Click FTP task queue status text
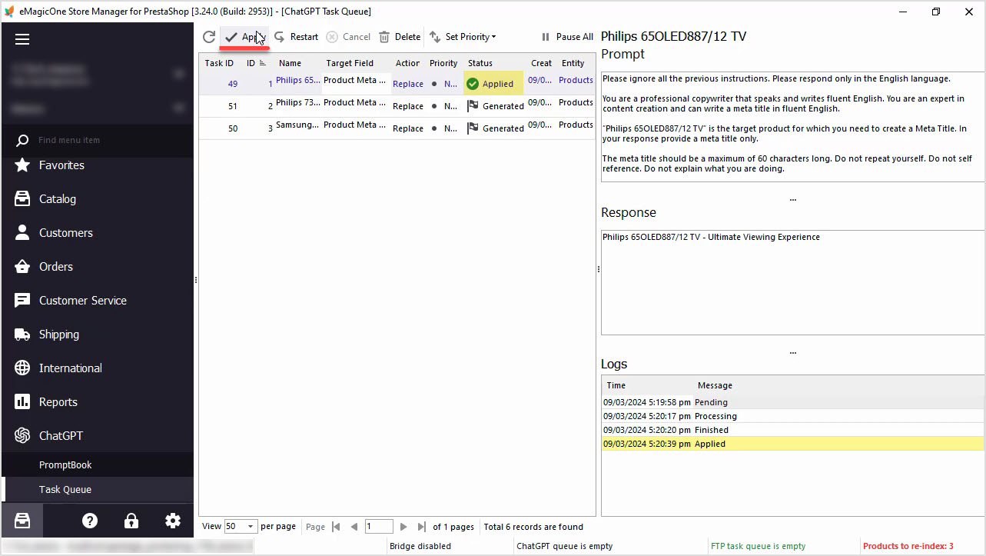Screen dimensions: 986x556 point(758,546)
